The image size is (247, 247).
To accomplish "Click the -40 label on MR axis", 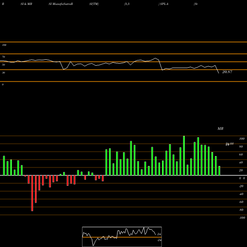I will (x=241, y=194).
